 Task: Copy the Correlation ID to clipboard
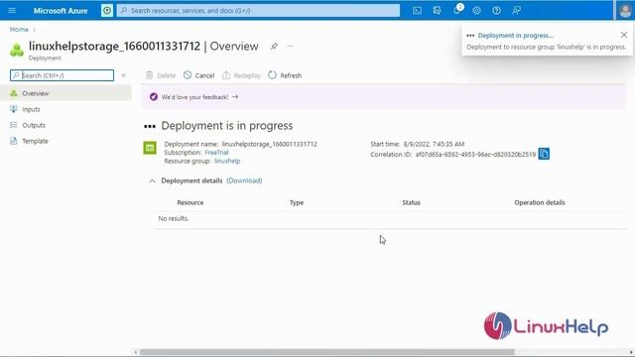coord(544,154)
